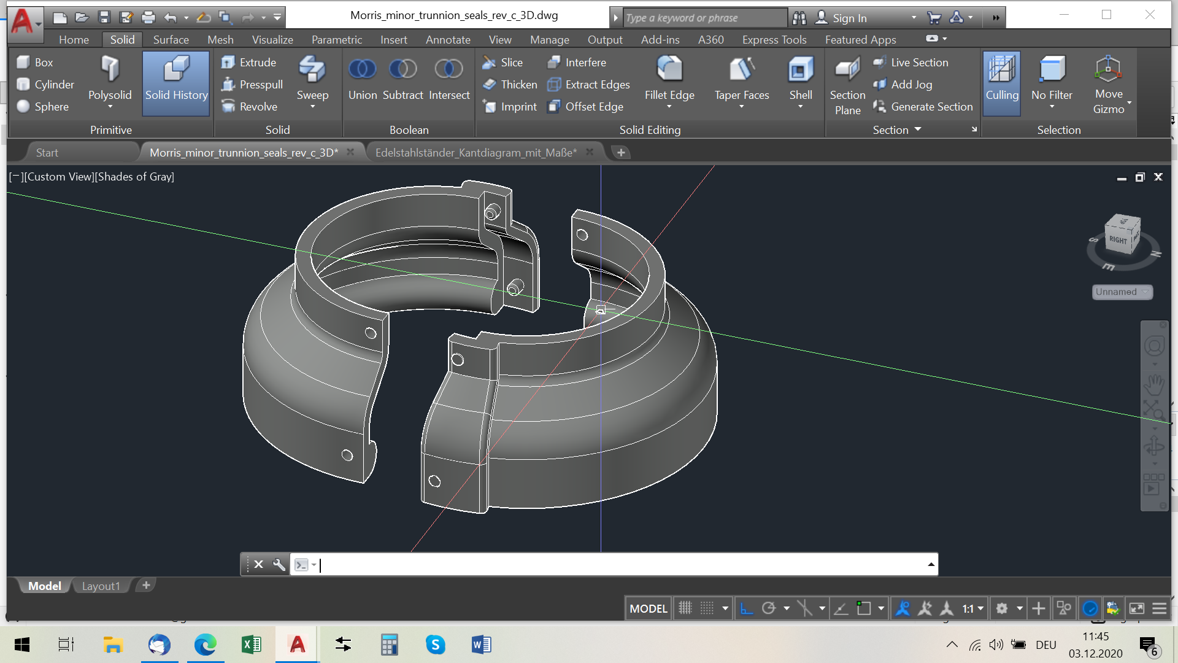Click Extract Edges
The height and width of the screenshot is (663, 1178).
(x=588, y=84)
